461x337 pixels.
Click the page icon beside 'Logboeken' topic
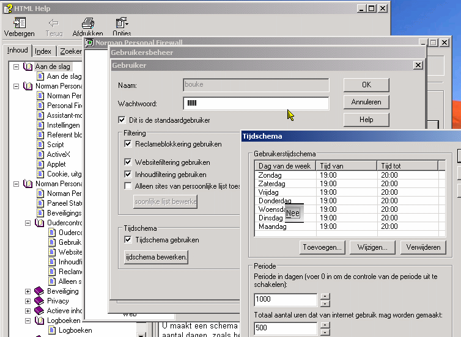tap(52, 330)
